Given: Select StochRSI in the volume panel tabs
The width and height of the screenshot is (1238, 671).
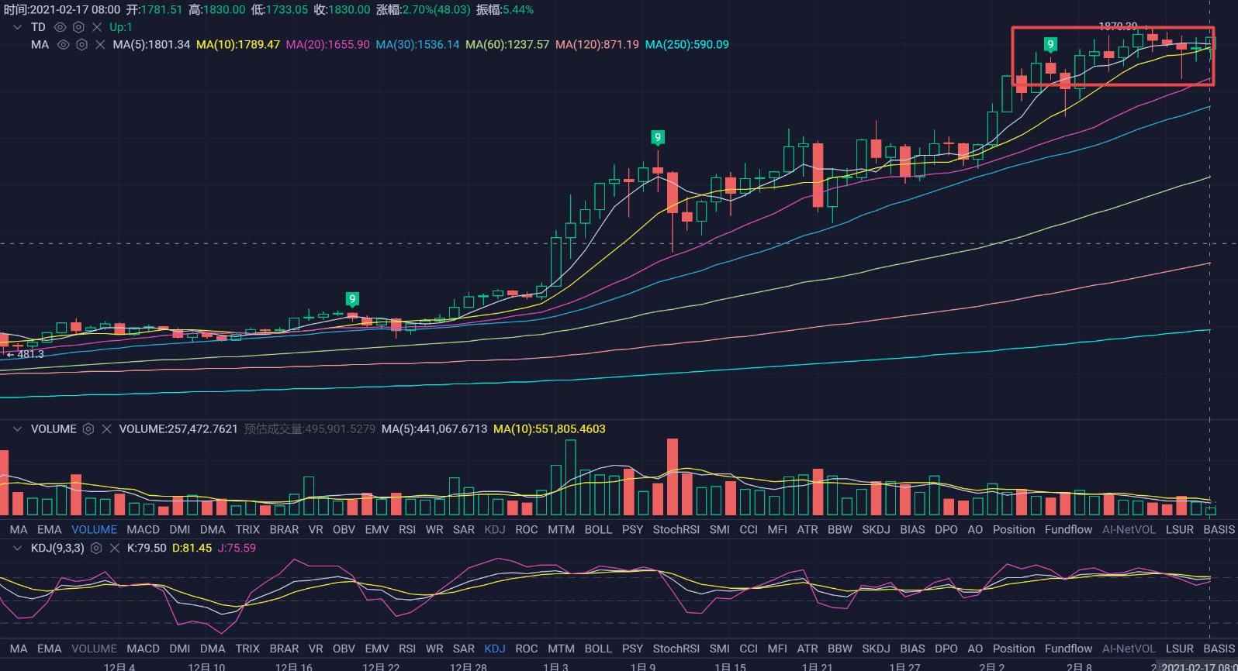Looking at the screenshot, I should click(676, 530).
